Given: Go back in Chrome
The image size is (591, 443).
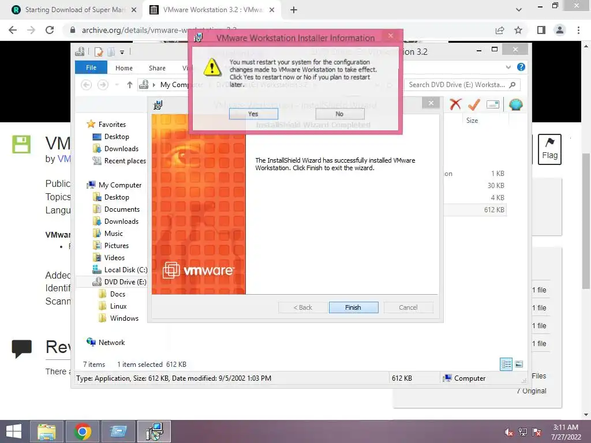Looking at the screenshot, I should [x=13, y=30].
